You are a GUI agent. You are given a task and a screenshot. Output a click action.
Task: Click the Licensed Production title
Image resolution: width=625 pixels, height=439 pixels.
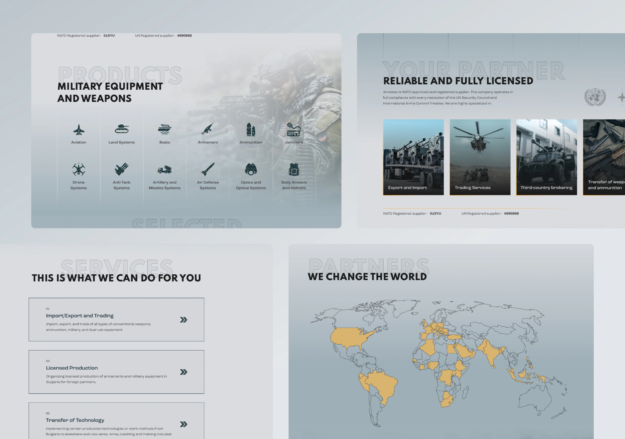coord(72,368)
